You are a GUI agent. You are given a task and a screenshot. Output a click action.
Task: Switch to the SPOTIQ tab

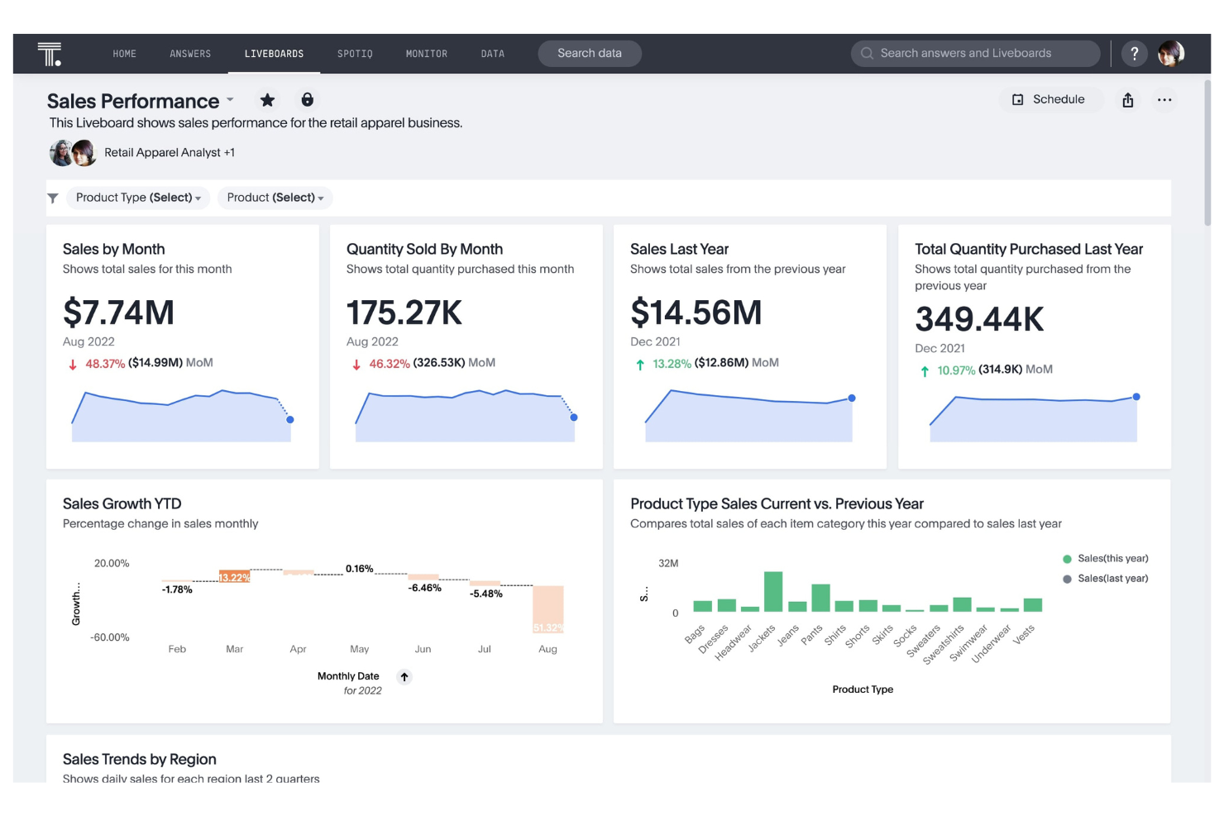coord(355,53)
